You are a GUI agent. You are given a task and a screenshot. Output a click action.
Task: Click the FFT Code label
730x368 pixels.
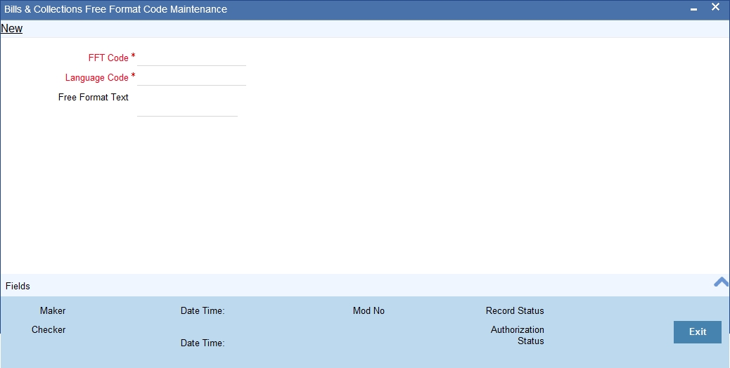[108, 58]
